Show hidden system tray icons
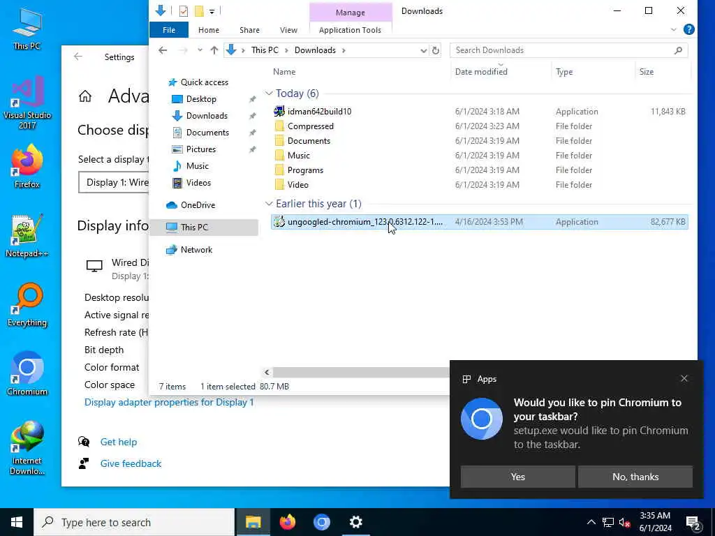Viewport: 715px width, 536px height. click(591, 522)
